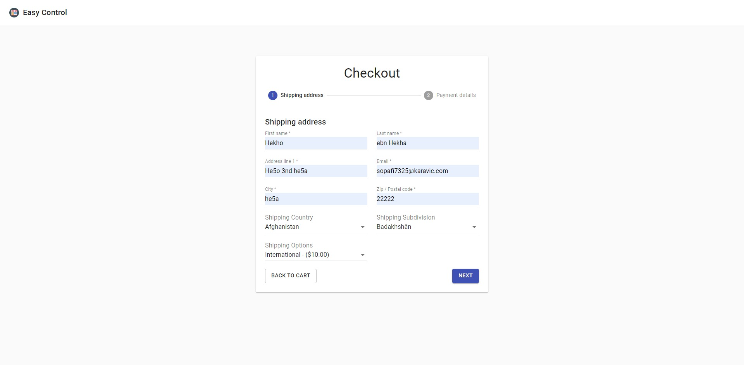Open the Shipping Country dropdown arrow
This screenshot has height=365, width=744.
(x=362, y=227)
